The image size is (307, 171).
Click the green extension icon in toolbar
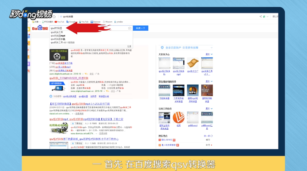pyautogui.click(x=264, y=16)
